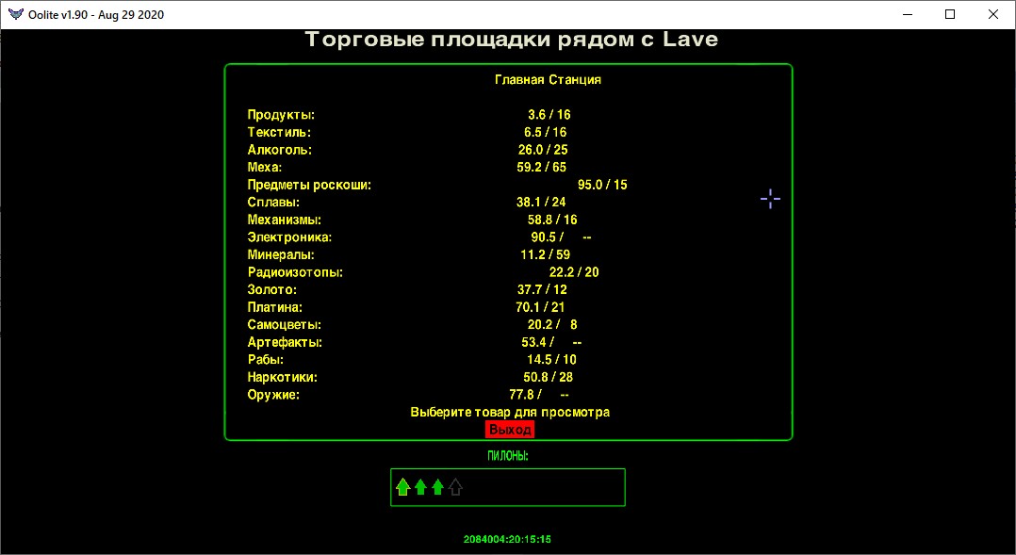Click the first green pylon arrow
This screenshot has height=555, width=1016.
coord(402,487)
